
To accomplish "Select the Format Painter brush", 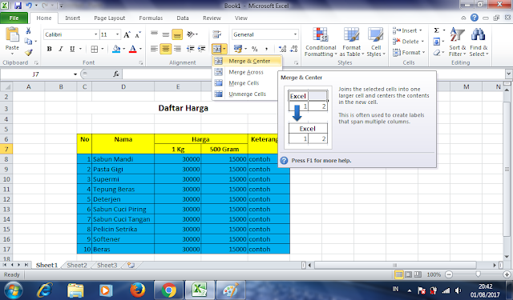I will (x=29, y=52).
